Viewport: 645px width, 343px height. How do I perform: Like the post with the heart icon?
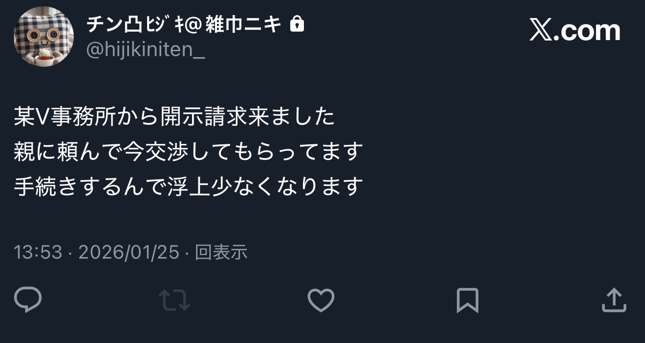point(321,300)
